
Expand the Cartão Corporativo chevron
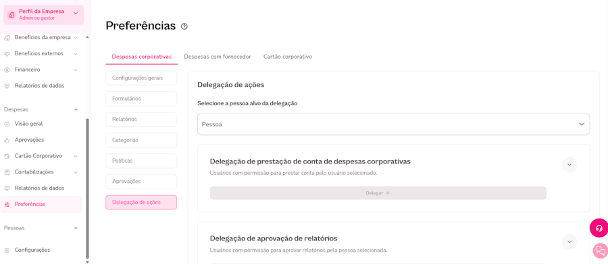[x=76, y=156]
